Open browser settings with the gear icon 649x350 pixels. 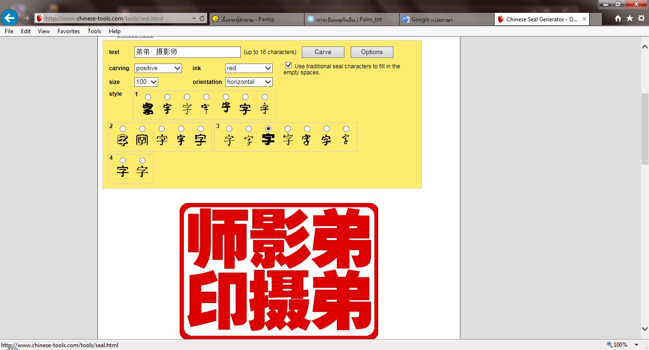coord(641,18)
